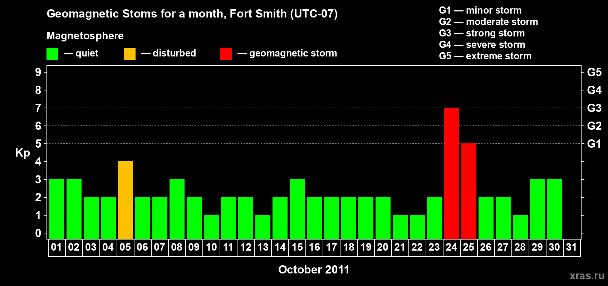This screenshot has width=608, height=286.
Task: Click the short green bar above day 28
Action: (520, 227)
